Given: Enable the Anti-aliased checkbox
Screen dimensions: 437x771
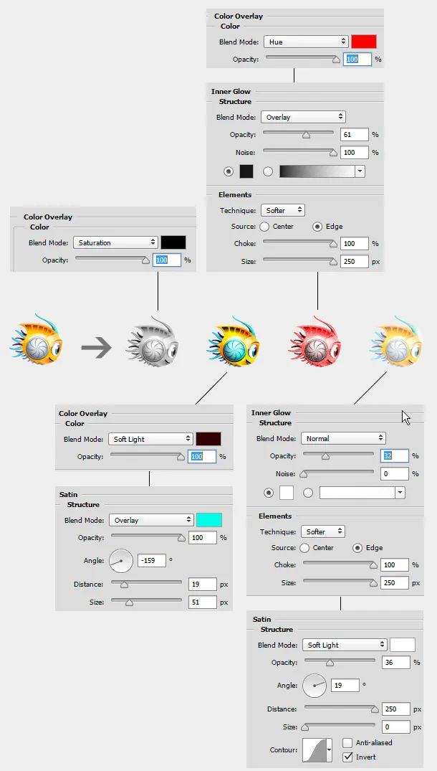Looking at the screenshot, I should (x=347, y=743).
